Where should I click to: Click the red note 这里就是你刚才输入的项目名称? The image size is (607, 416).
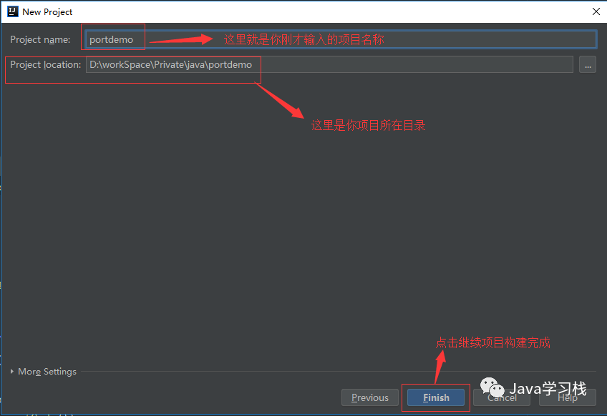[x=304, y=39]
